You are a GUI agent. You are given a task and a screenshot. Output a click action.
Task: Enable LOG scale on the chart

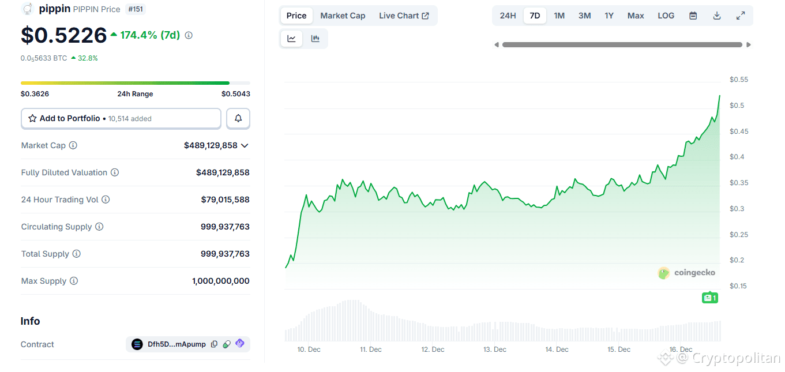[x=666, y=15]
